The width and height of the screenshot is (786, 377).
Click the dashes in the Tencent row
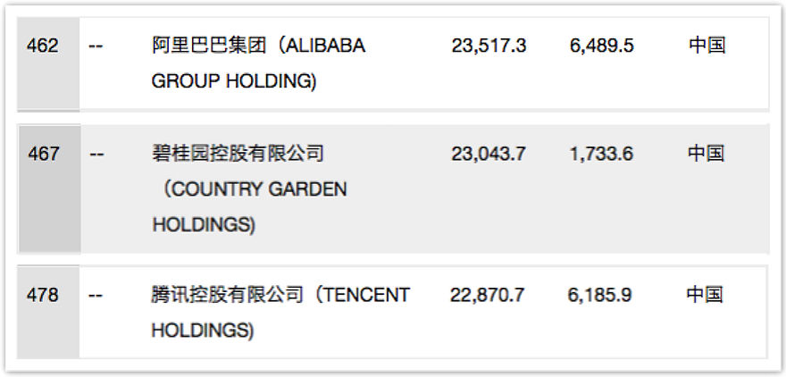pos(95,295)
